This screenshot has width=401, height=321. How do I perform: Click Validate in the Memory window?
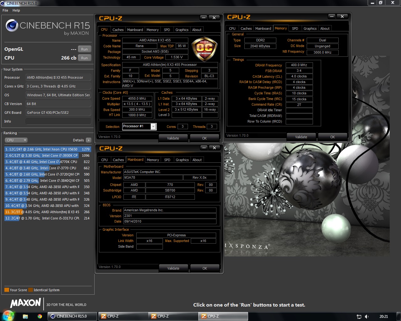point(301,137)
